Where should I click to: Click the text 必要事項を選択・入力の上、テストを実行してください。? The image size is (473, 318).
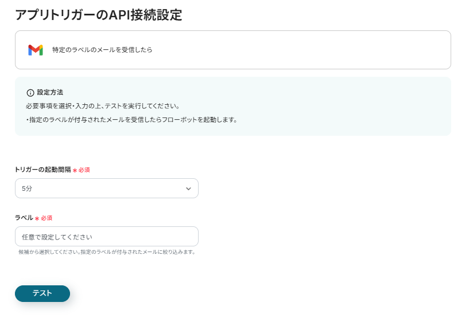tap(103, 106)
